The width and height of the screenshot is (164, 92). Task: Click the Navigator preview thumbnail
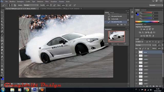coord(117,37)
